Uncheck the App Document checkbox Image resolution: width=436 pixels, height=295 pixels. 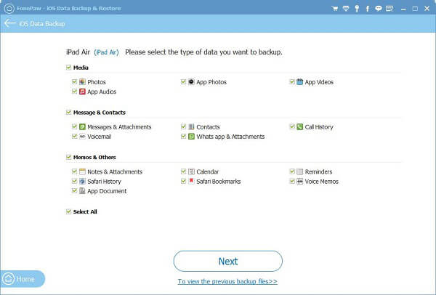pos(74,190)
